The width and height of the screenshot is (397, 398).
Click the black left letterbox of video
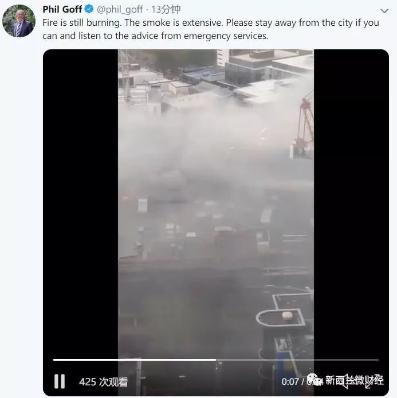tap(80, 203)
